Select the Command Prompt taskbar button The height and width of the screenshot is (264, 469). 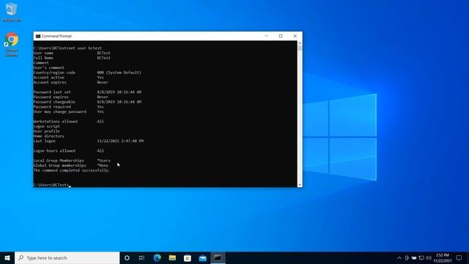point(218,257)
